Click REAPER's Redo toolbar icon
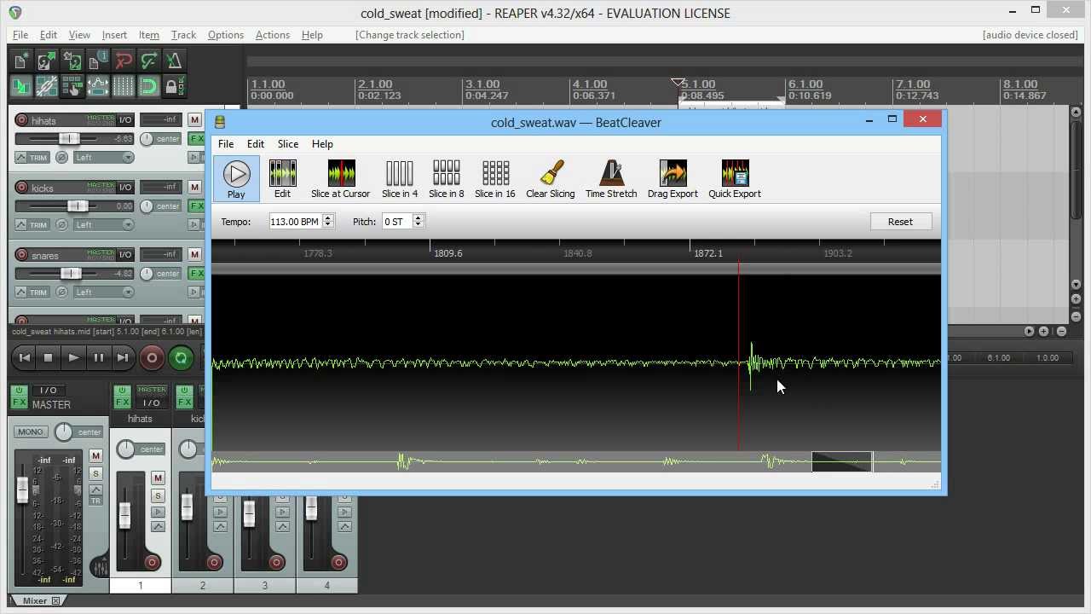The image size is (1091, 614). [149, 61]
